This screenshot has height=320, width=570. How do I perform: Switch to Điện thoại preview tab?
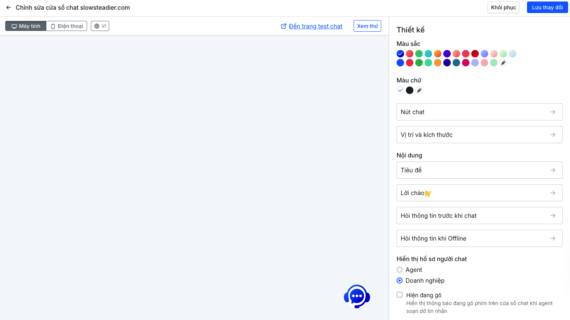pos(67,26)
